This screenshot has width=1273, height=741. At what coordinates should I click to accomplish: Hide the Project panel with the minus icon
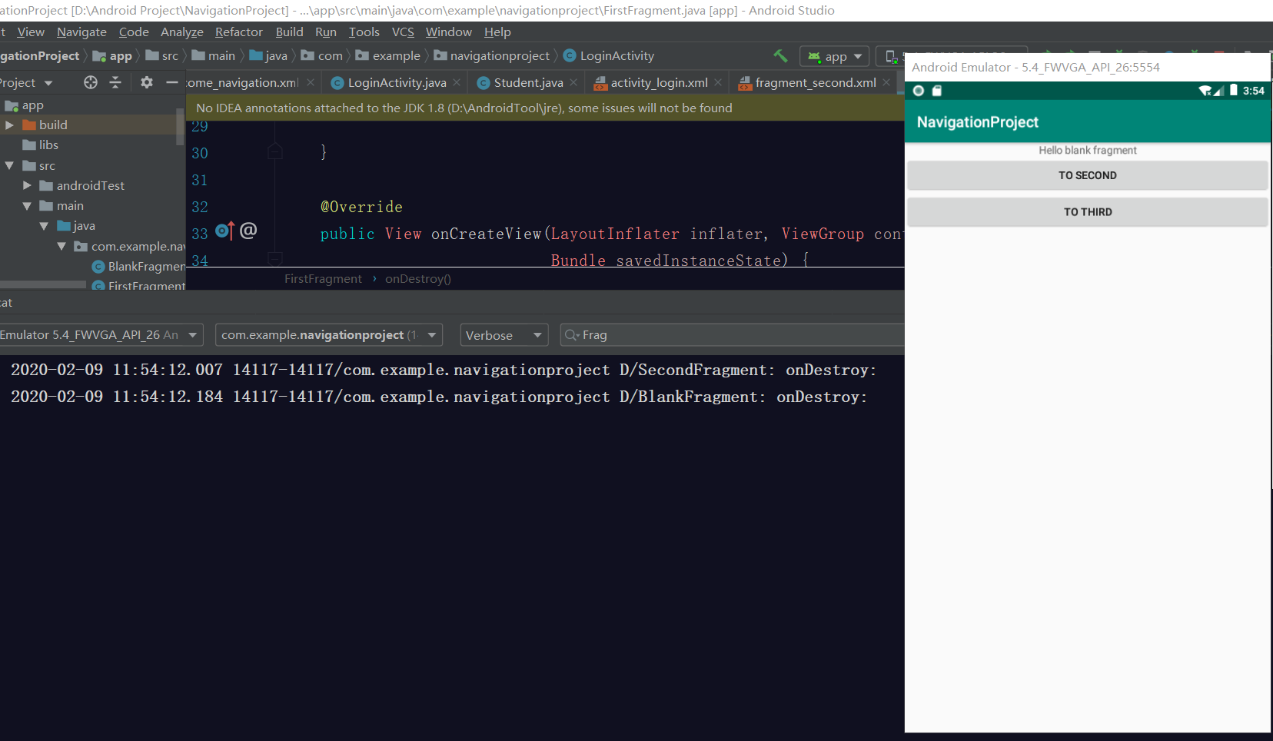click(x=172, y=82)
